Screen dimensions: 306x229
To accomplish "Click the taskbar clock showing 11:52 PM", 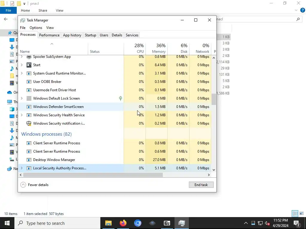I will coord(280,223).
